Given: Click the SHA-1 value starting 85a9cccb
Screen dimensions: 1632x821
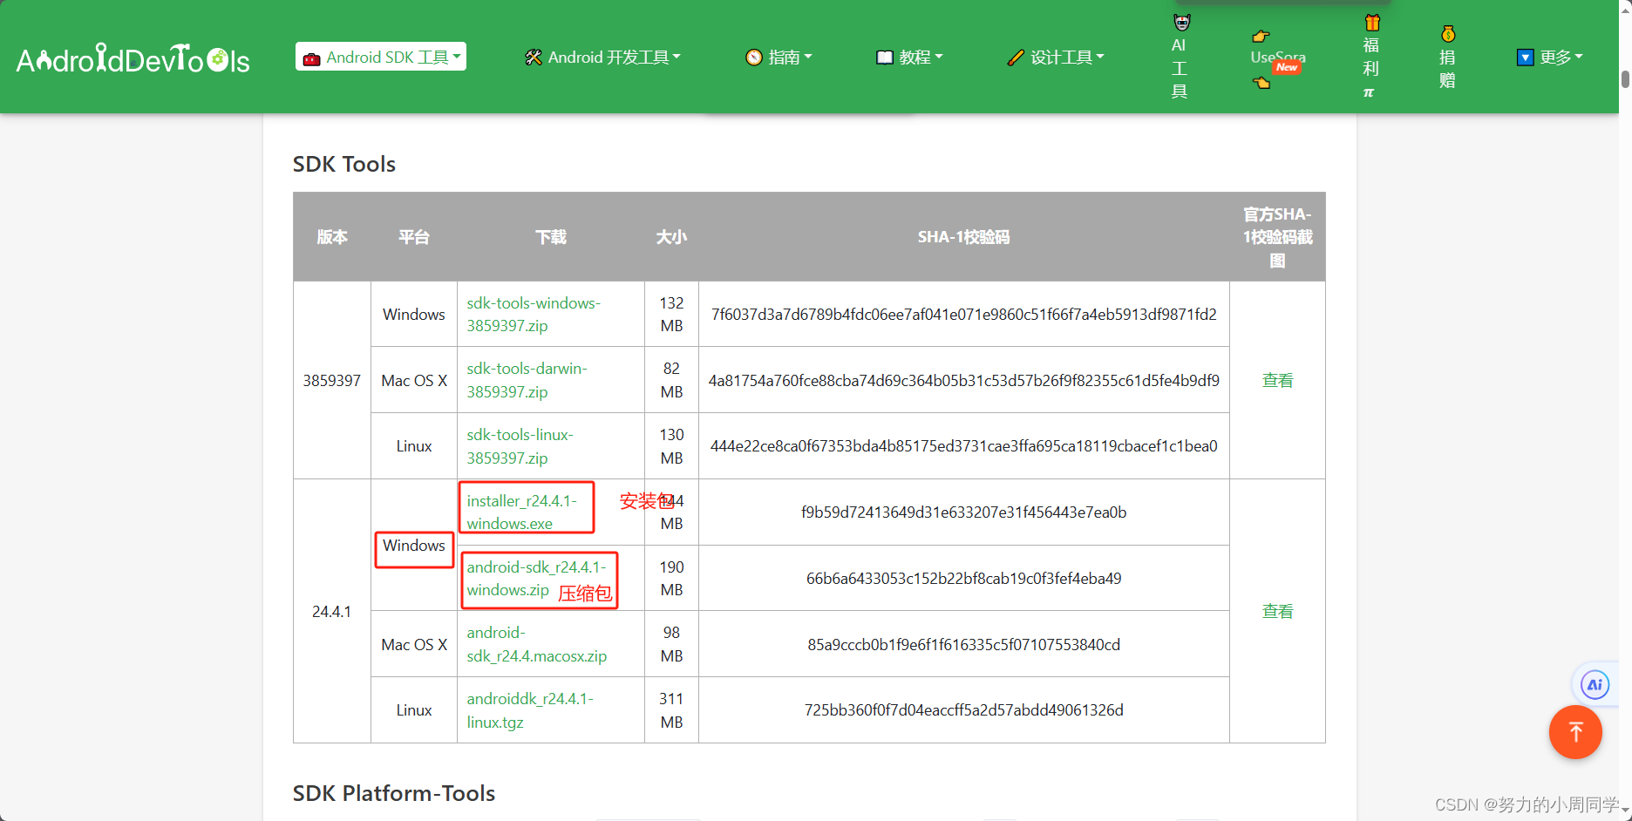Looking at the screenshot, I should [x=963, y=645].
